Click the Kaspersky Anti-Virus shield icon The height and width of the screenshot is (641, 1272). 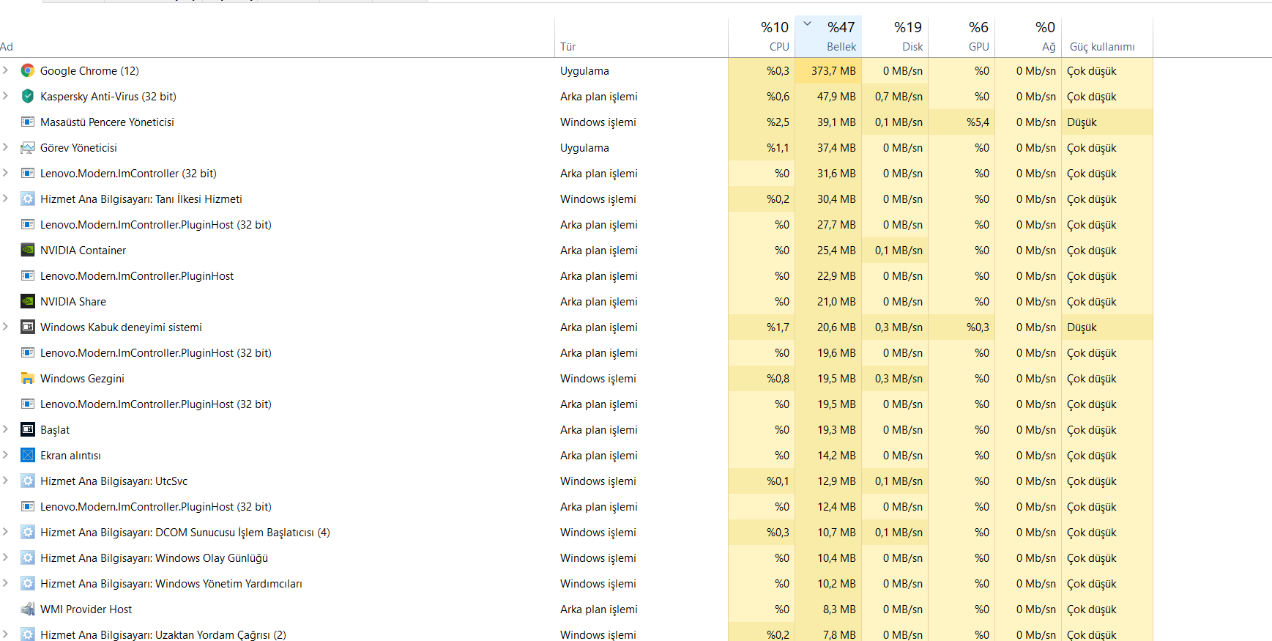click(x=28, y=97)
